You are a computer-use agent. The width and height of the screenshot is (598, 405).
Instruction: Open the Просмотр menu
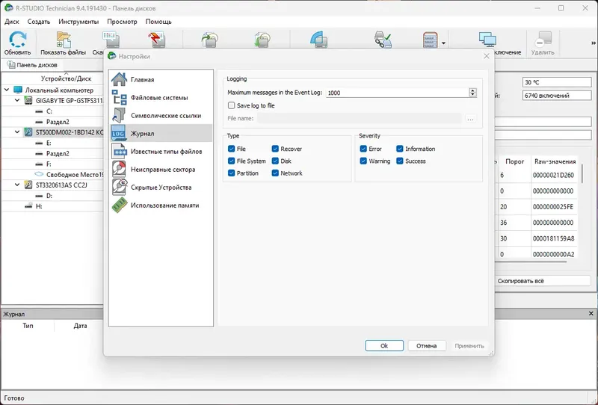pos(122,22)
